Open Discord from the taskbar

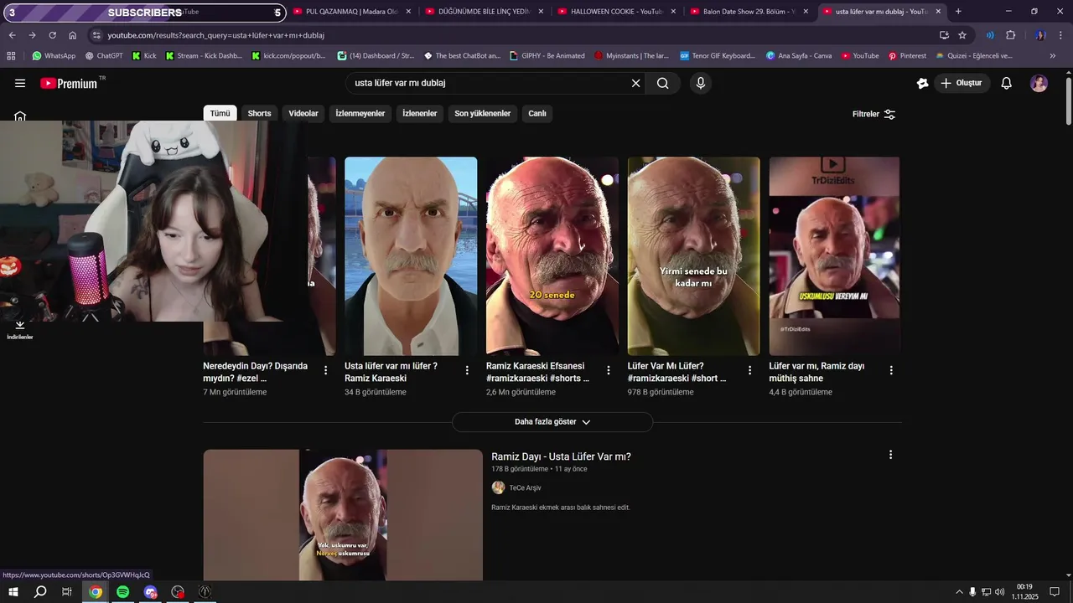[150, 591]
